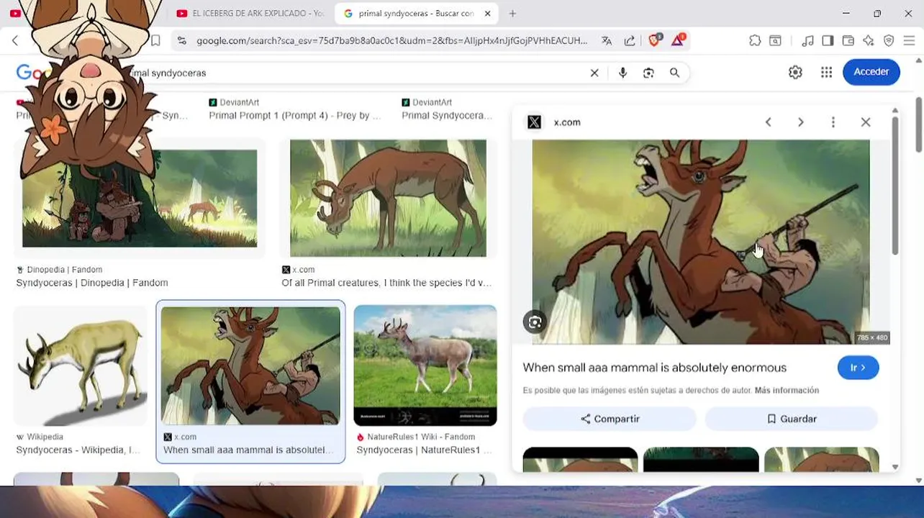
Task: Open site settings icon beside the URL
Action: coord(181,41)
